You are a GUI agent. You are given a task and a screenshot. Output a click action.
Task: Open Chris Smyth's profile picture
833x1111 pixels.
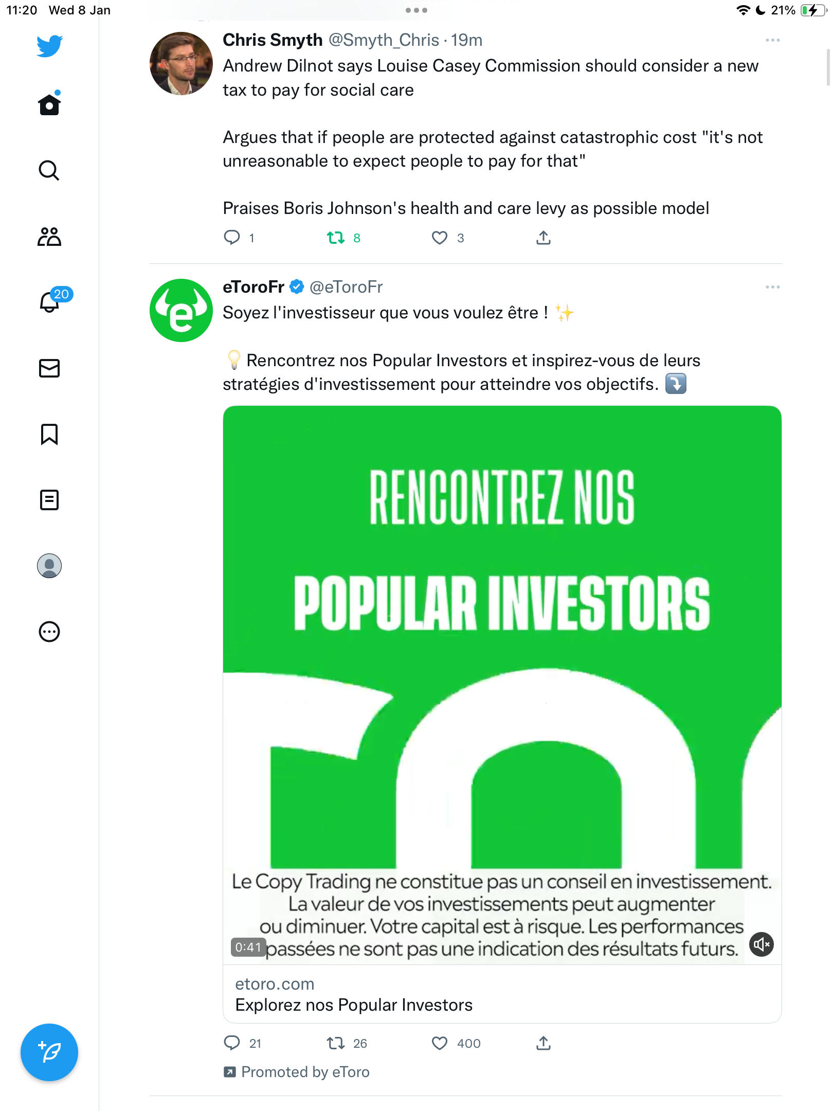coord(181,64)
